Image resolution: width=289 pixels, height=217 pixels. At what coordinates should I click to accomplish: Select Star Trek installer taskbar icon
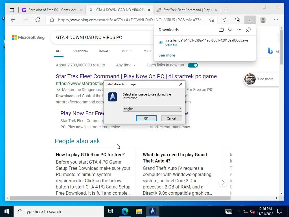pyautogui.click(x=153, y=211)
